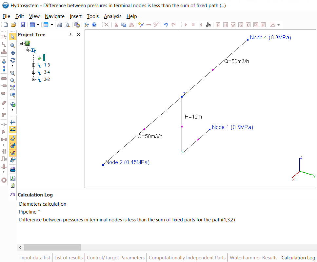Switch to 3D view mode
Screen dimensions: 317x262
point(13,169)
